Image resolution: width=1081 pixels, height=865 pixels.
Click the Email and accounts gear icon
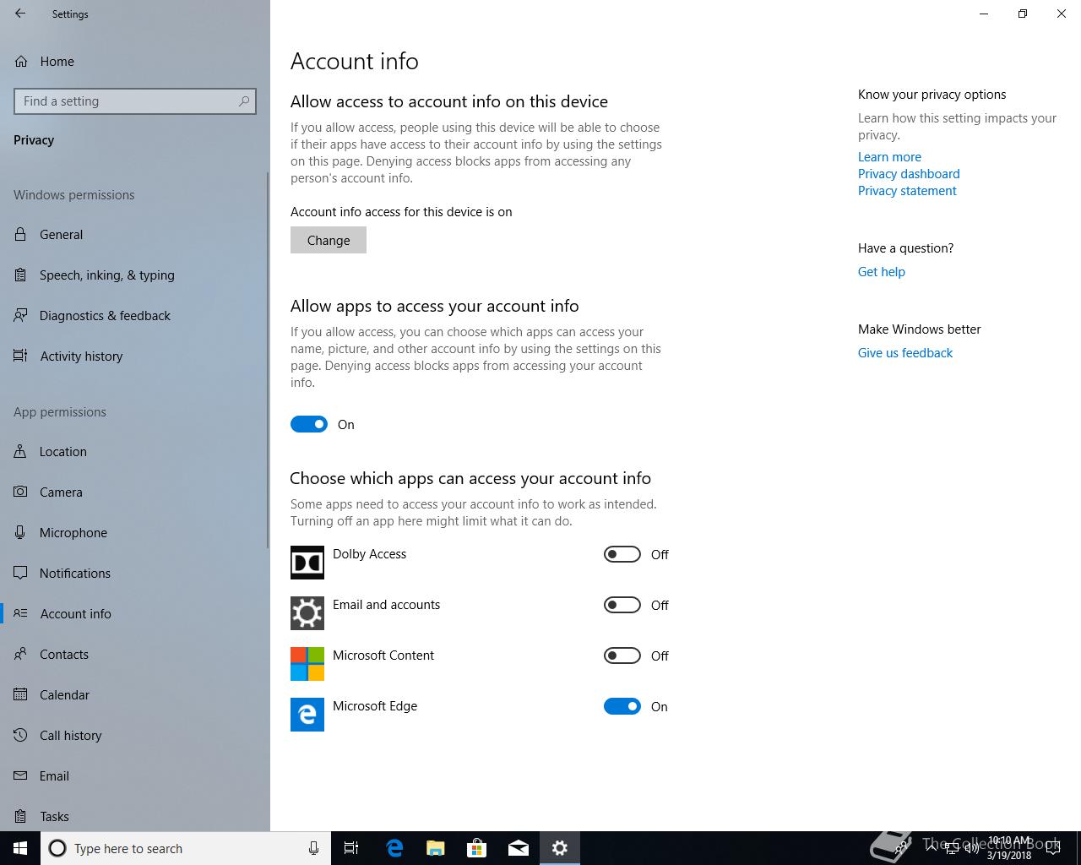[x=307, y=613]
